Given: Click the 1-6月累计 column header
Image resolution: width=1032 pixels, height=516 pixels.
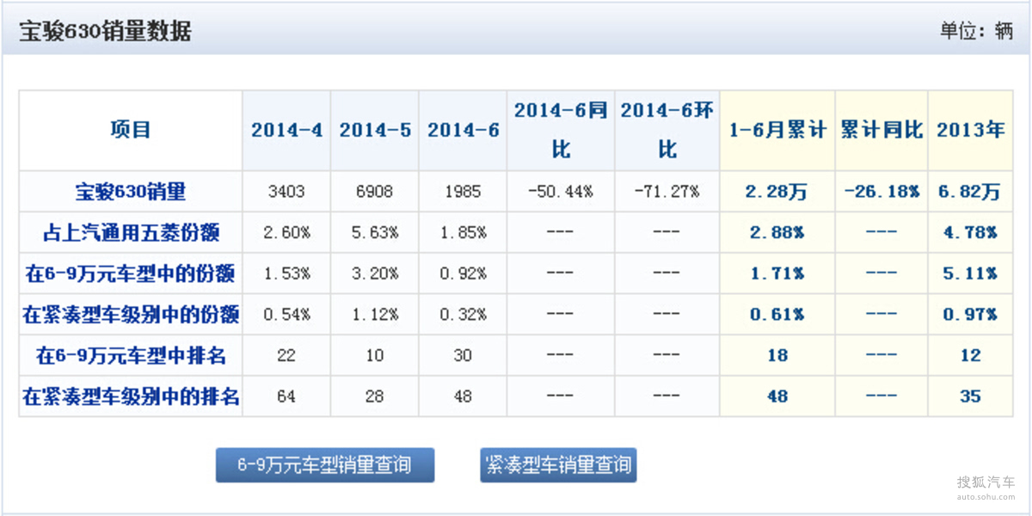Looking at the screenshot, I should coord(777,131).
